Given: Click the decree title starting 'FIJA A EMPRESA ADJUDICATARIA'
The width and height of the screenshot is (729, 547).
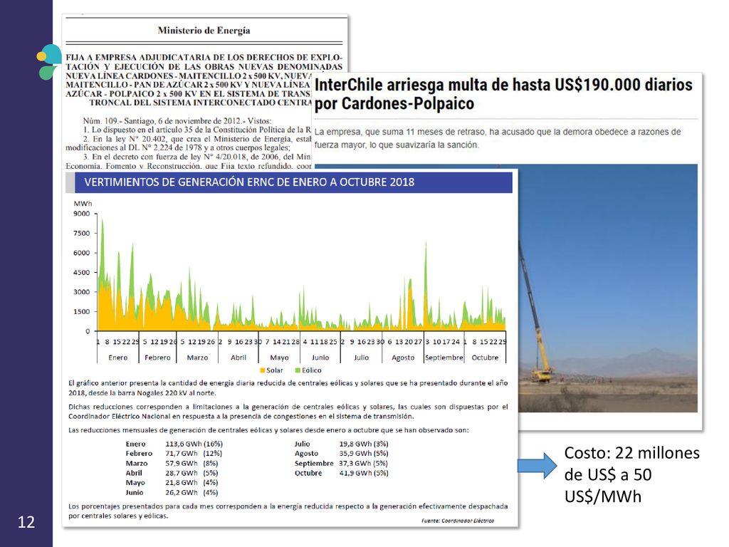Looking at the screenshot, I should coord(204,80).
